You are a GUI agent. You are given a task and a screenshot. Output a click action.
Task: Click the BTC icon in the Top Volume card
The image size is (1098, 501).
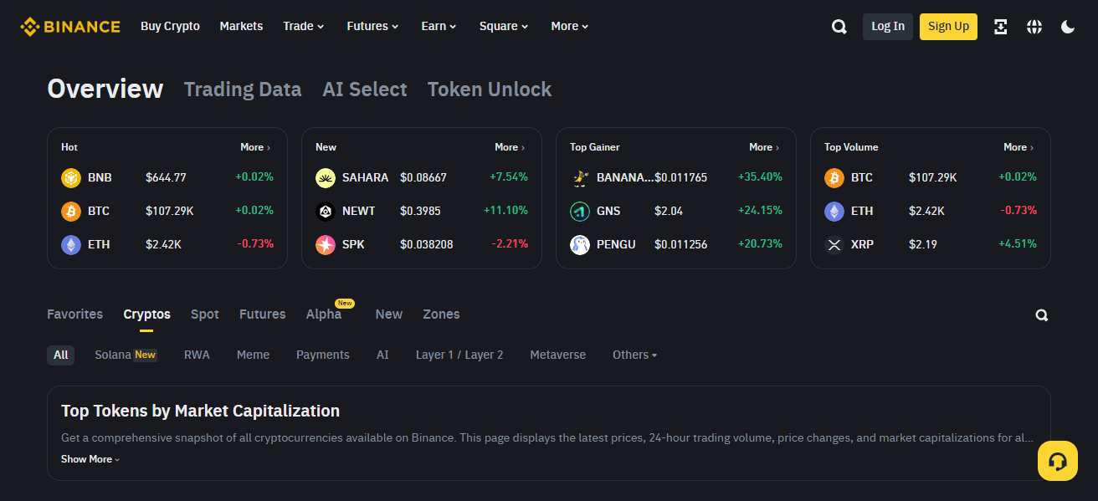coord(834,177)
